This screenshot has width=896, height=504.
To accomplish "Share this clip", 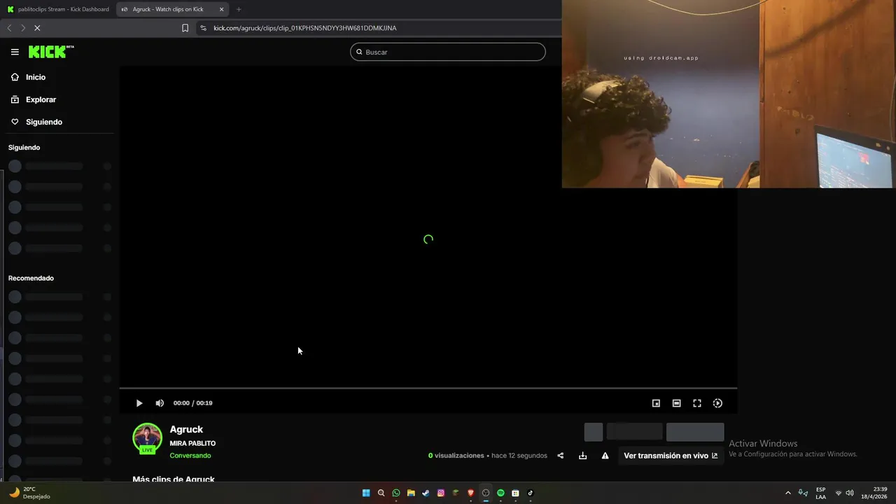I will [560, 456].
